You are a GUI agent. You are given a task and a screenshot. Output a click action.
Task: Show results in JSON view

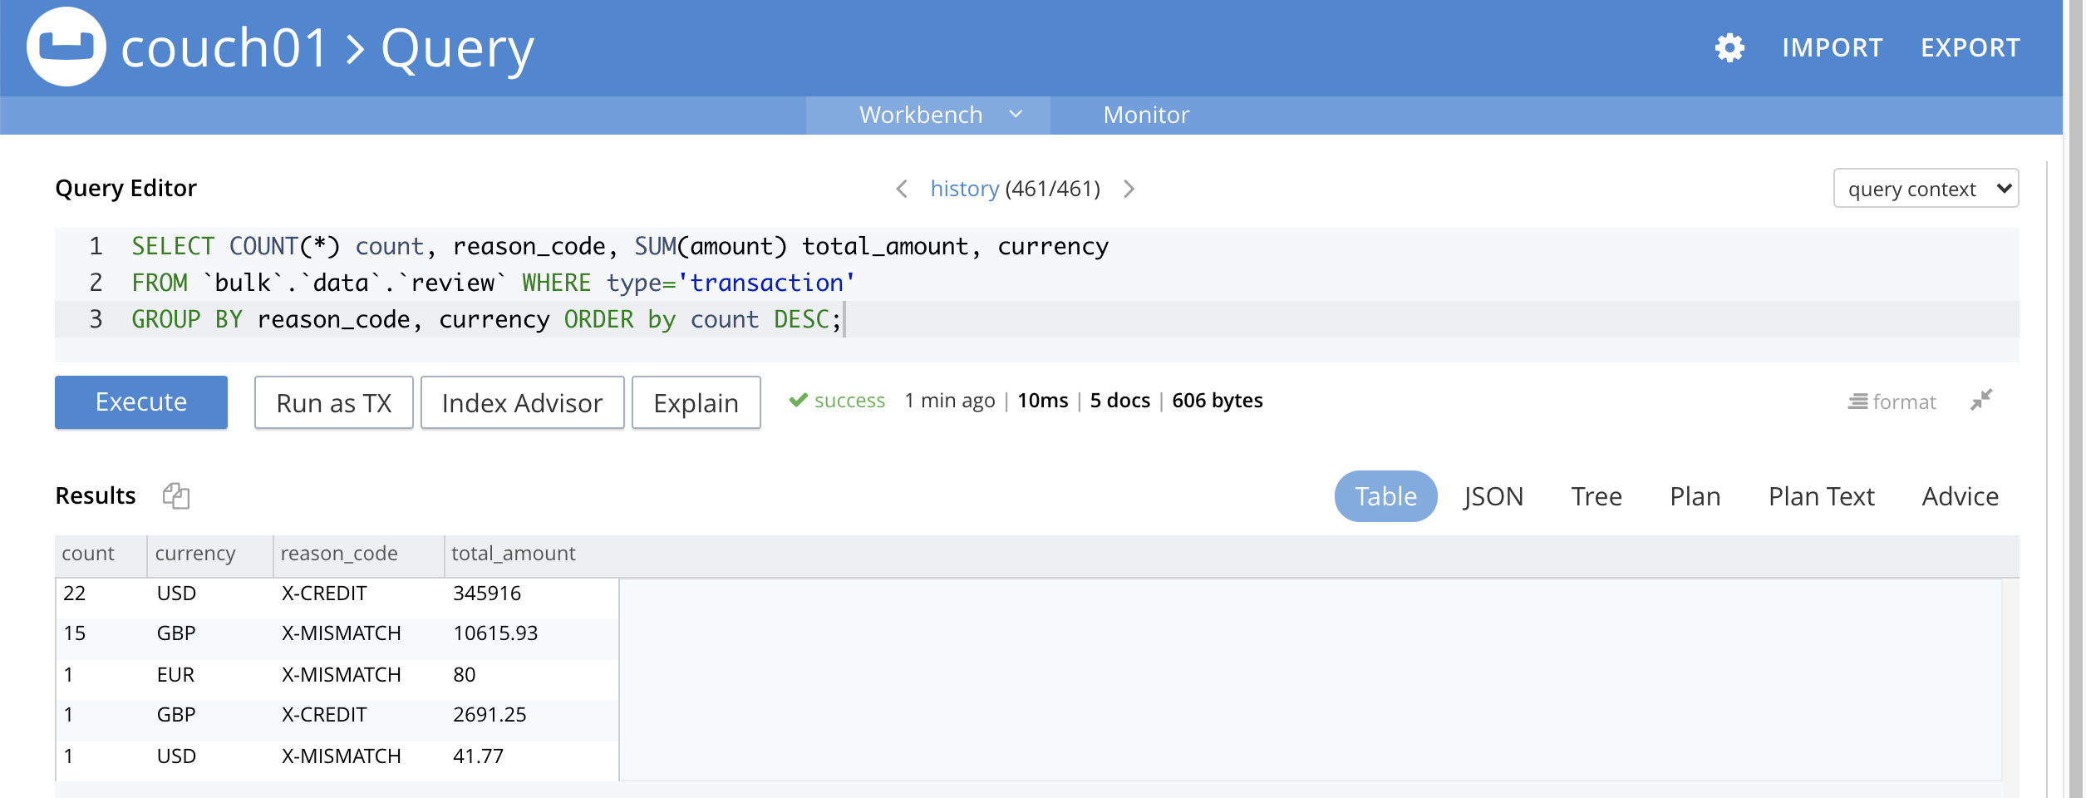1493,496
